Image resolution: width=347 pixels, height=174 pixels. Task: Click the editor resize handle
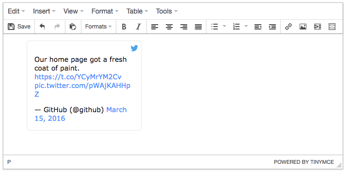[339, 165]
